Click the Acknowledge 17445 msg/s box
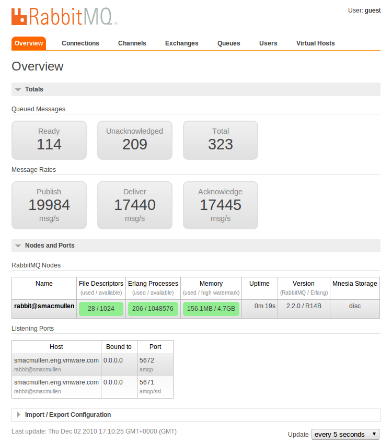 click(221, 205)
